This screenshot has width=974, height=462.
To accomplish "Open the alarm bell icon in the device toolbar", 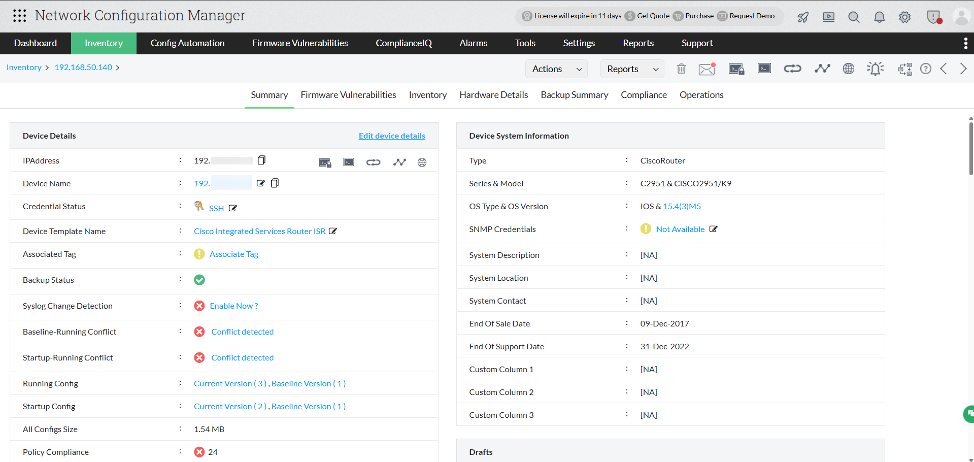I will tap(875, 69).
